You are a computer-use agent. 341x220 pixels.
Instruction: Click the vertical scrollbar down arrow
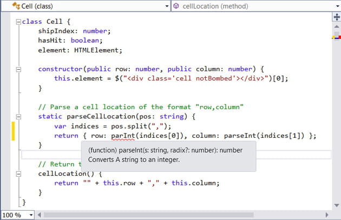[x=337, y=205]
